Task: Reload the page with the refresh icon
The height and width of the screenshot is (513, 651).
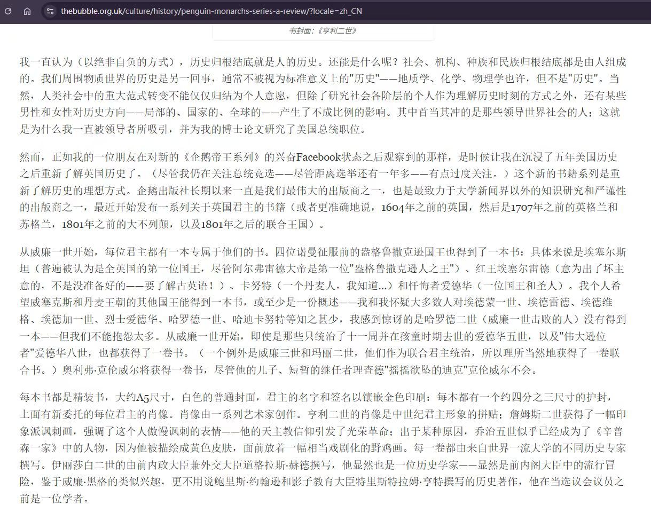Action: (x=8, y=11)
